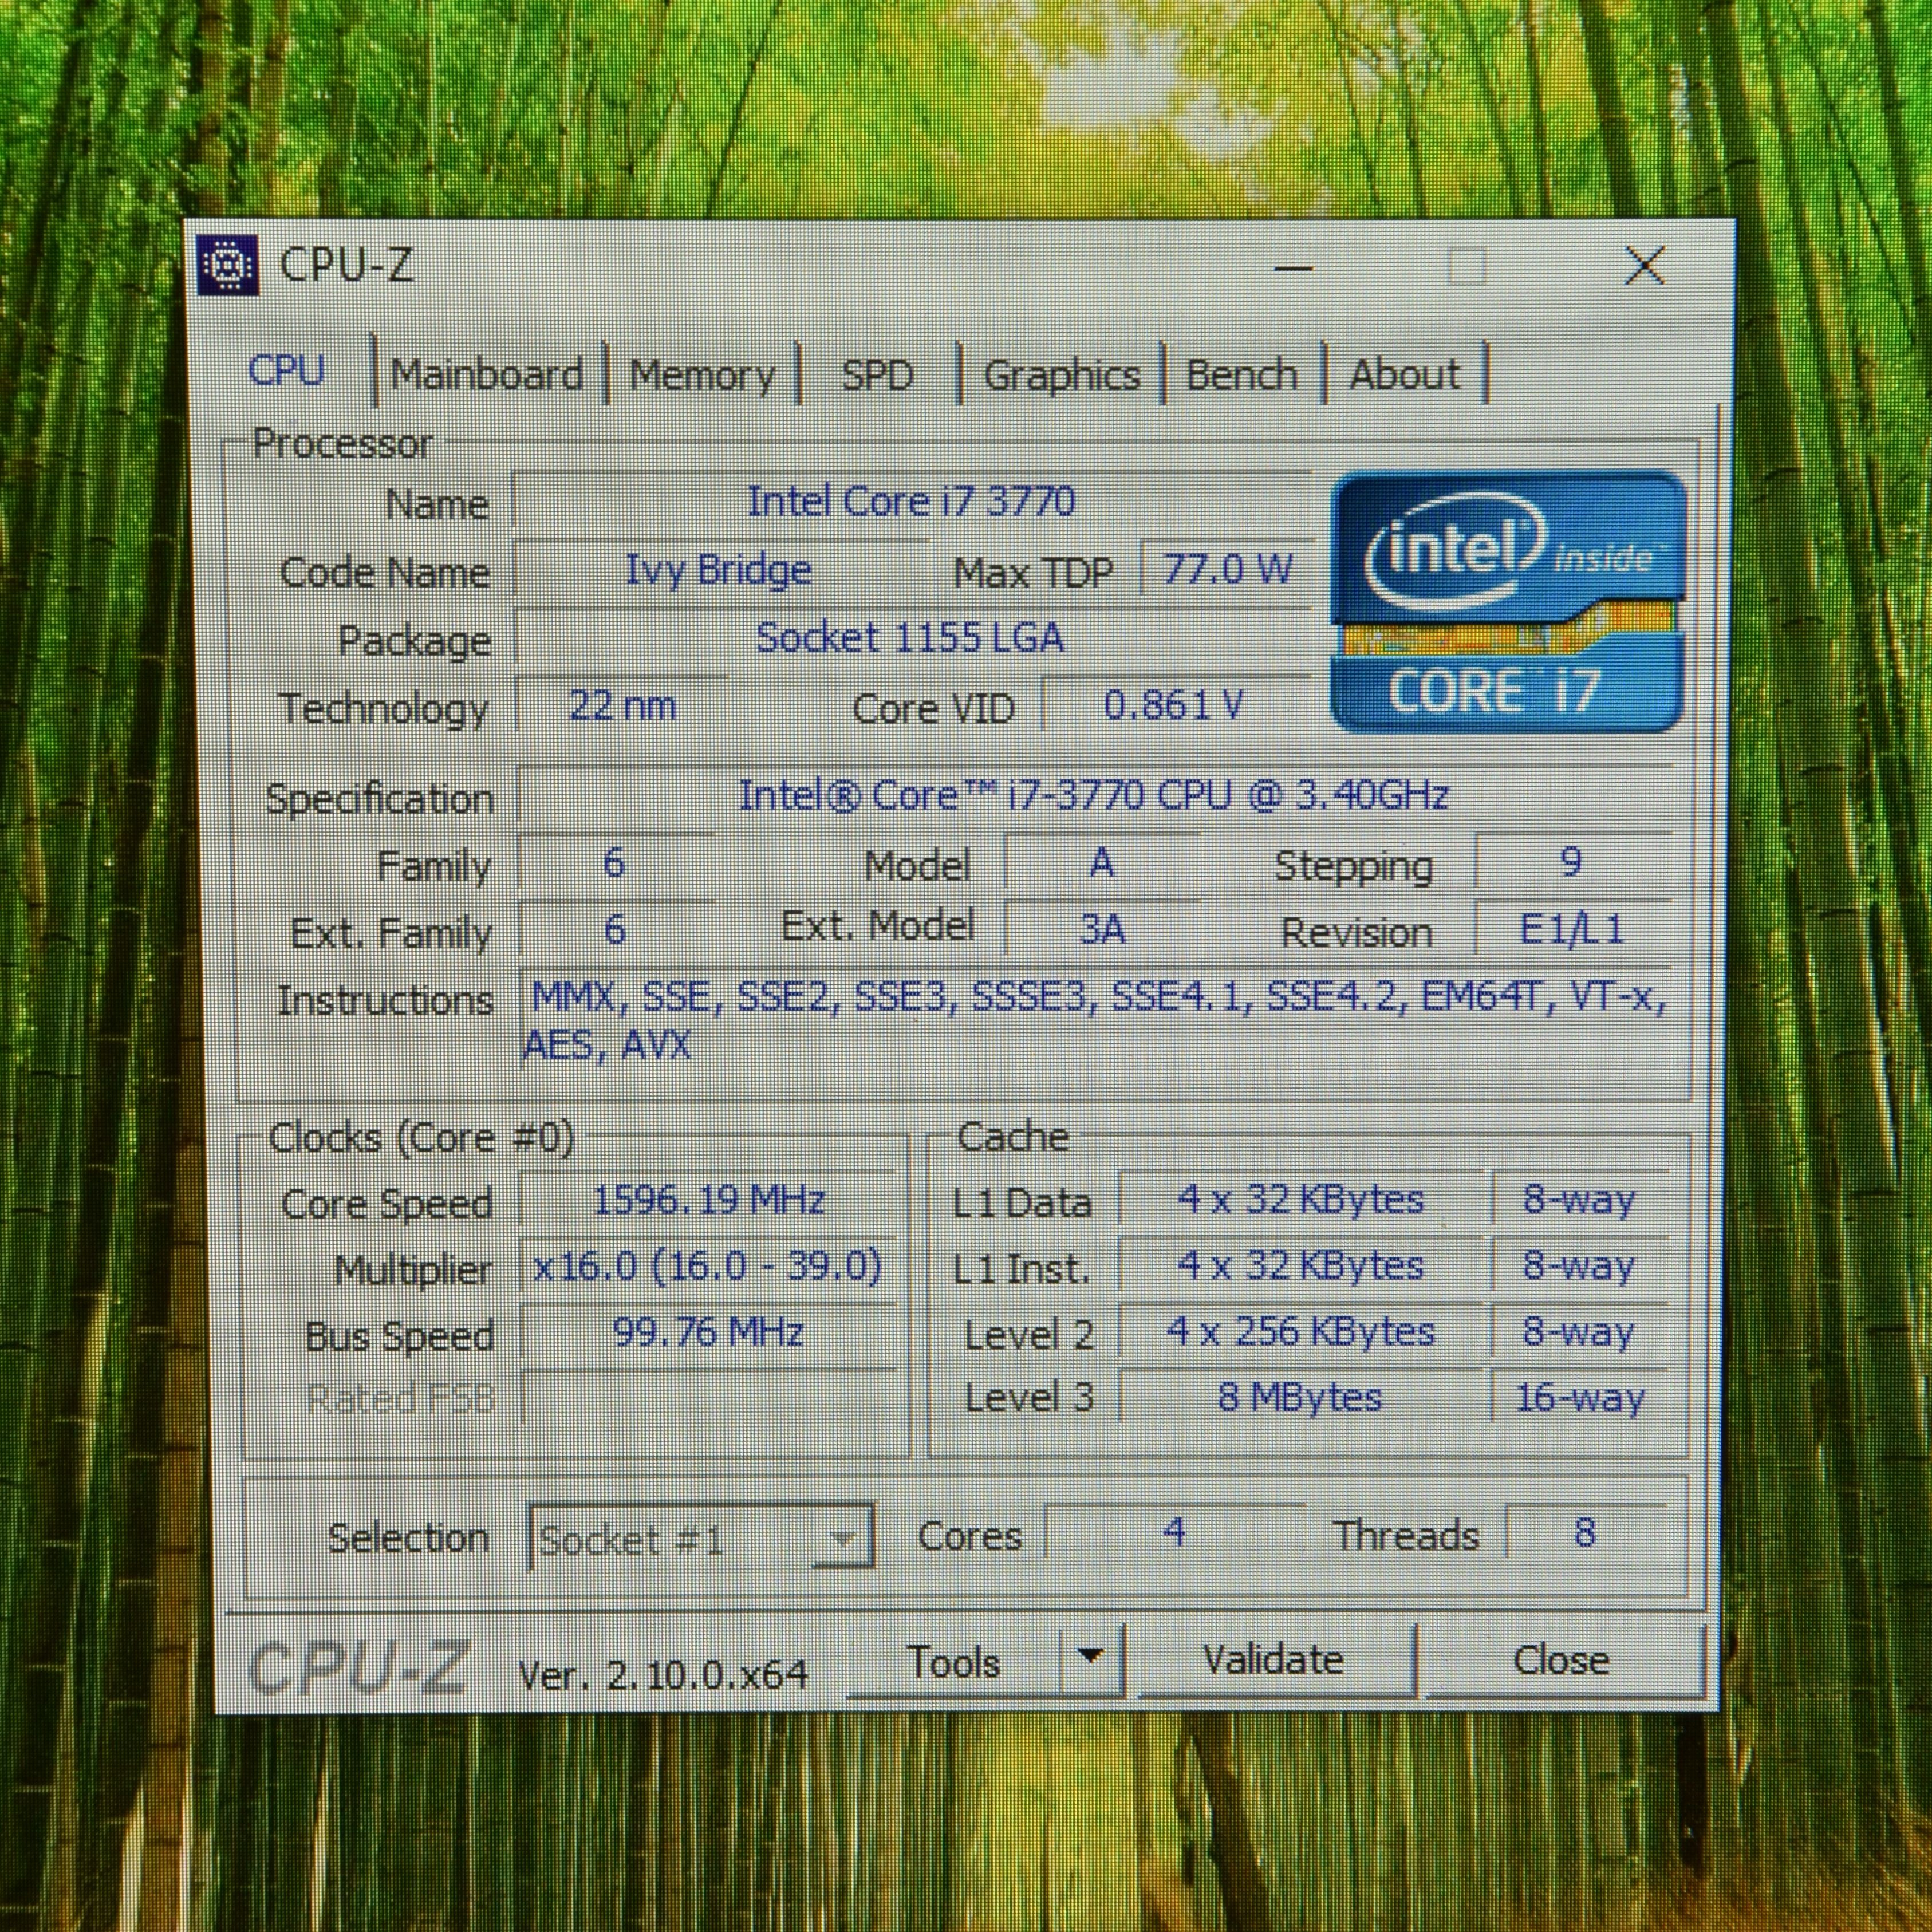Click the 'Specification' label
Viewport: 1932px width, 1932px height.
tap(380, 800)
